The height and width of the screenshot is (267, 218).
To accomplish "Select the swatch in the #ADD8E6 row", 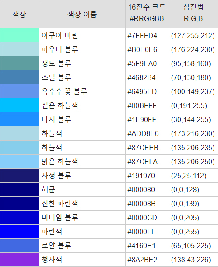I will click(x=20, y=133).
